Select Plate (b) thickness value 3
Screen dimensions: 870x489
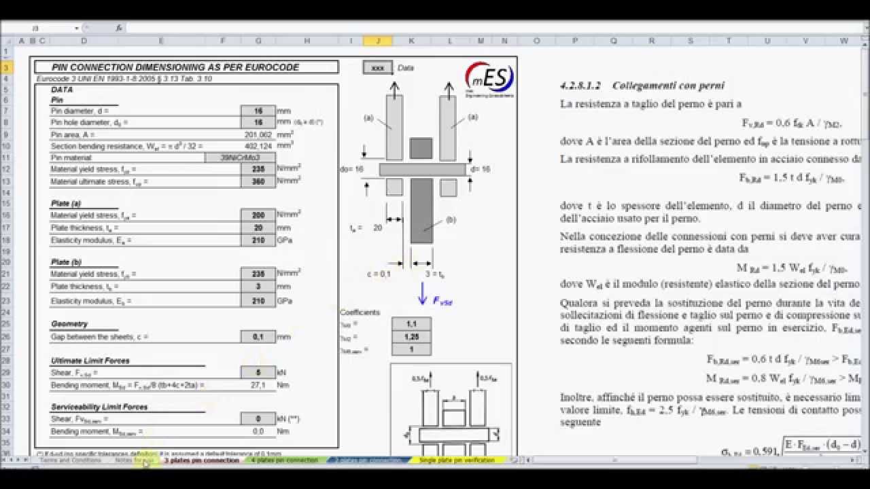click(x=258, y=287)
